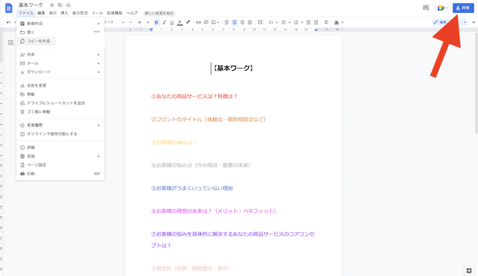
Task: Select コピーを作成 from File menu
Action: (38, 41)
